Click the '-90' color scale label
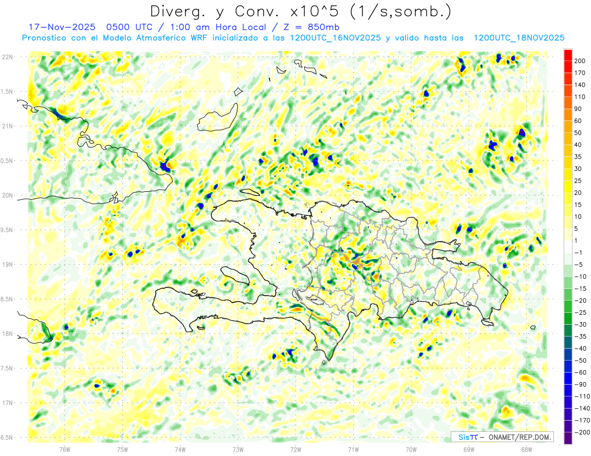Screen dimensions: 591x456 point(581,385)
